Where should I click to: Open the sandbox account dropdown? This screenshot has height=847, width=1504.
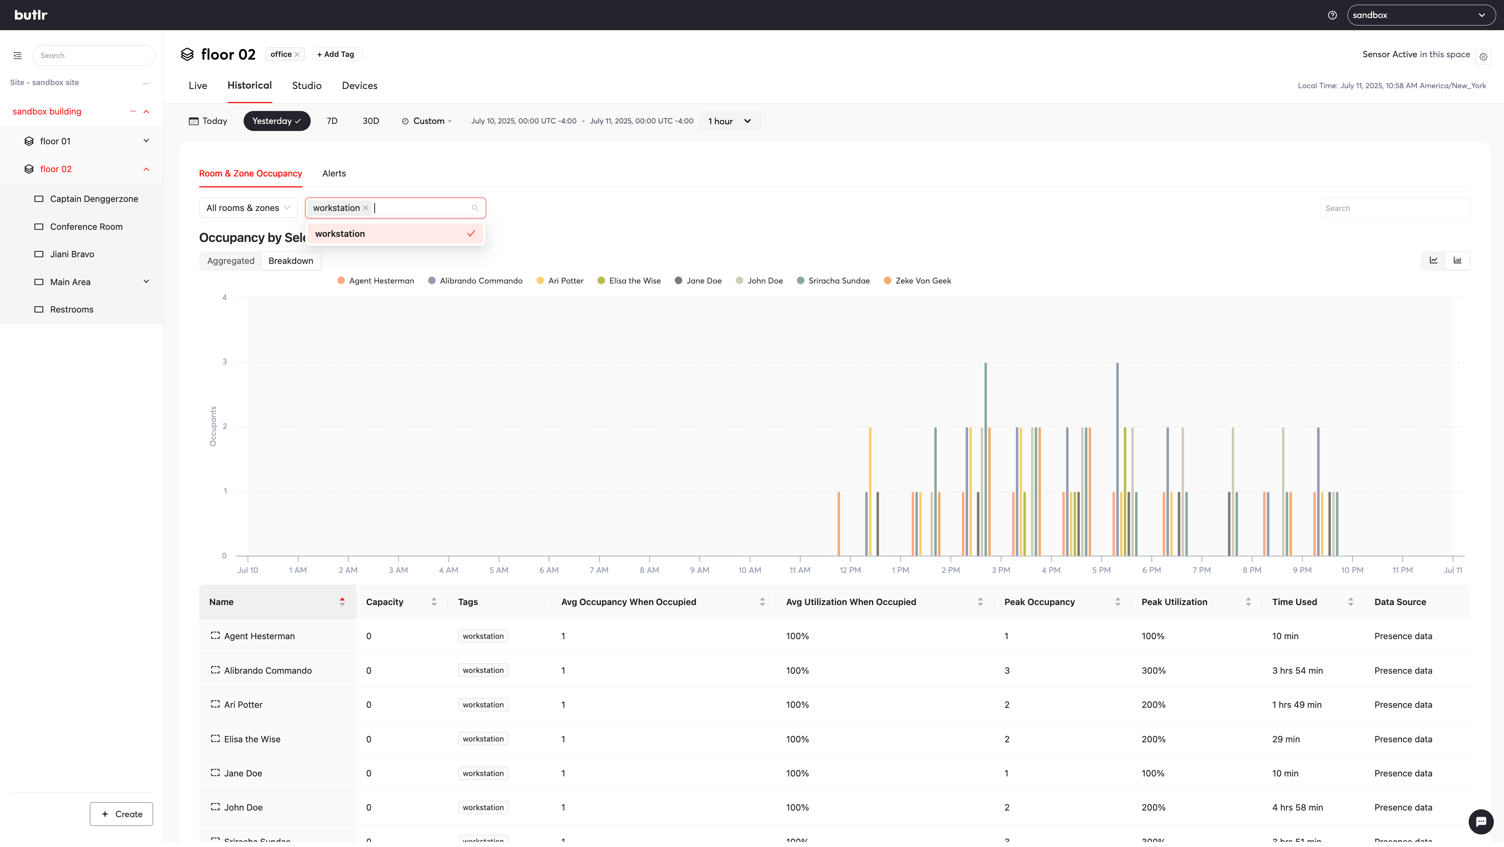click(1421, 15)
